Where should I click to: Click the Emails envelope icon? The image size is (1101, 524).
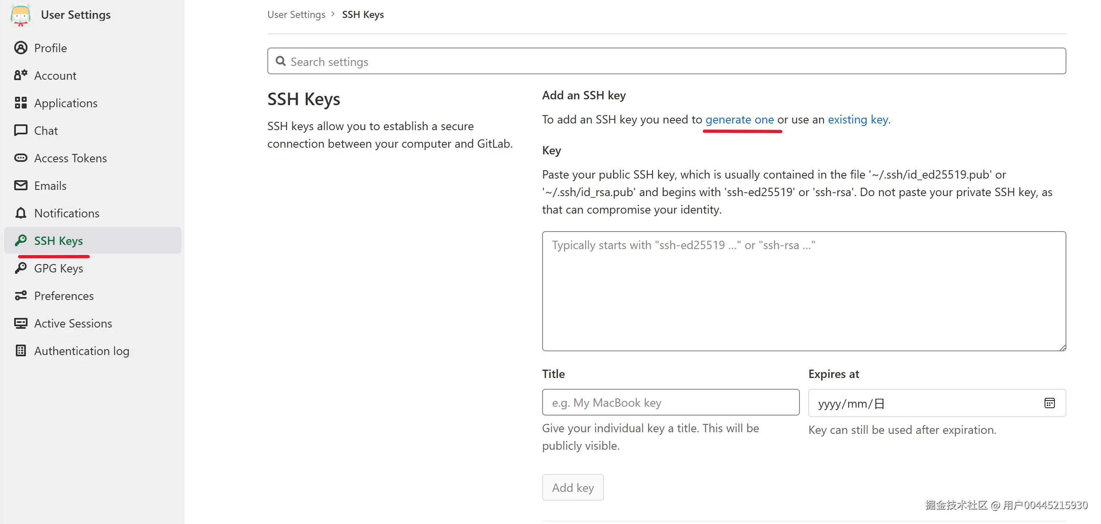pos(20,186)
